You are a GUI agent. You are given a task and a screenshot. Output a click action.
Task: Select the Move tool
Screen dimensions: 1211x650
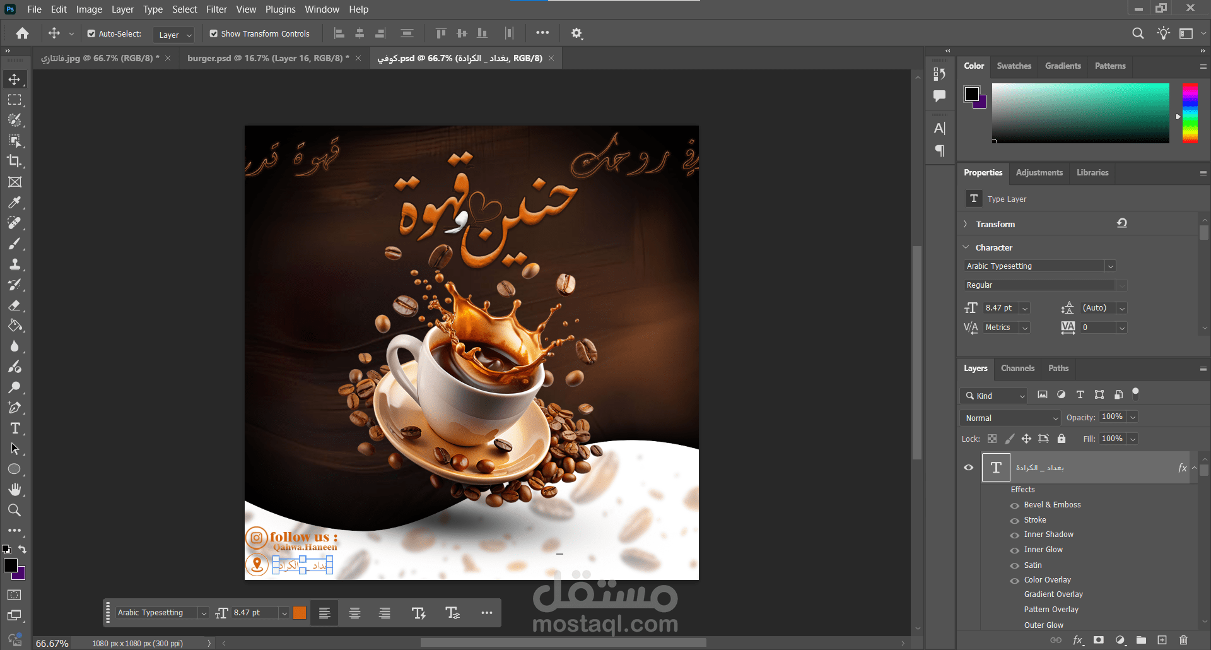tap(15, 80)
